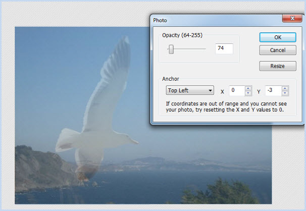
Task: Select the opacity value field showing 74
Action: pyautogui.click(x=223, y=48)
